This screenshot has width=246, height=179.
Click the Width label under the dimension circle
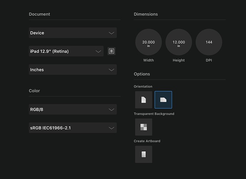pyautogui.click(x=149, y=60)
